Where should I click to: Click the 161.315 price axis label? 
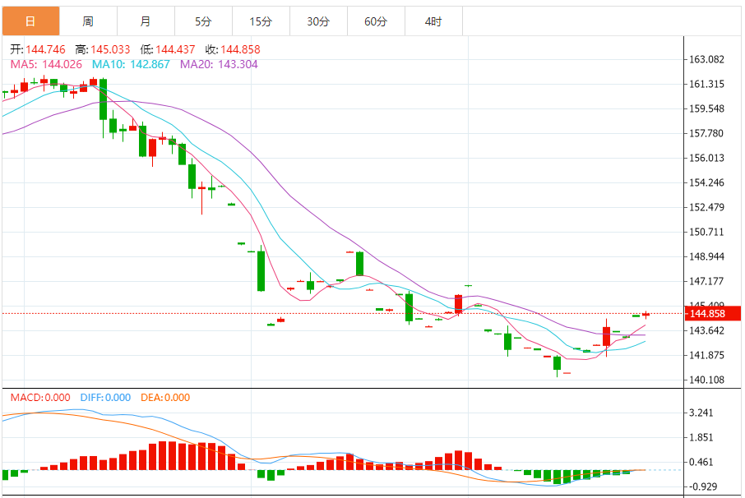706,84
